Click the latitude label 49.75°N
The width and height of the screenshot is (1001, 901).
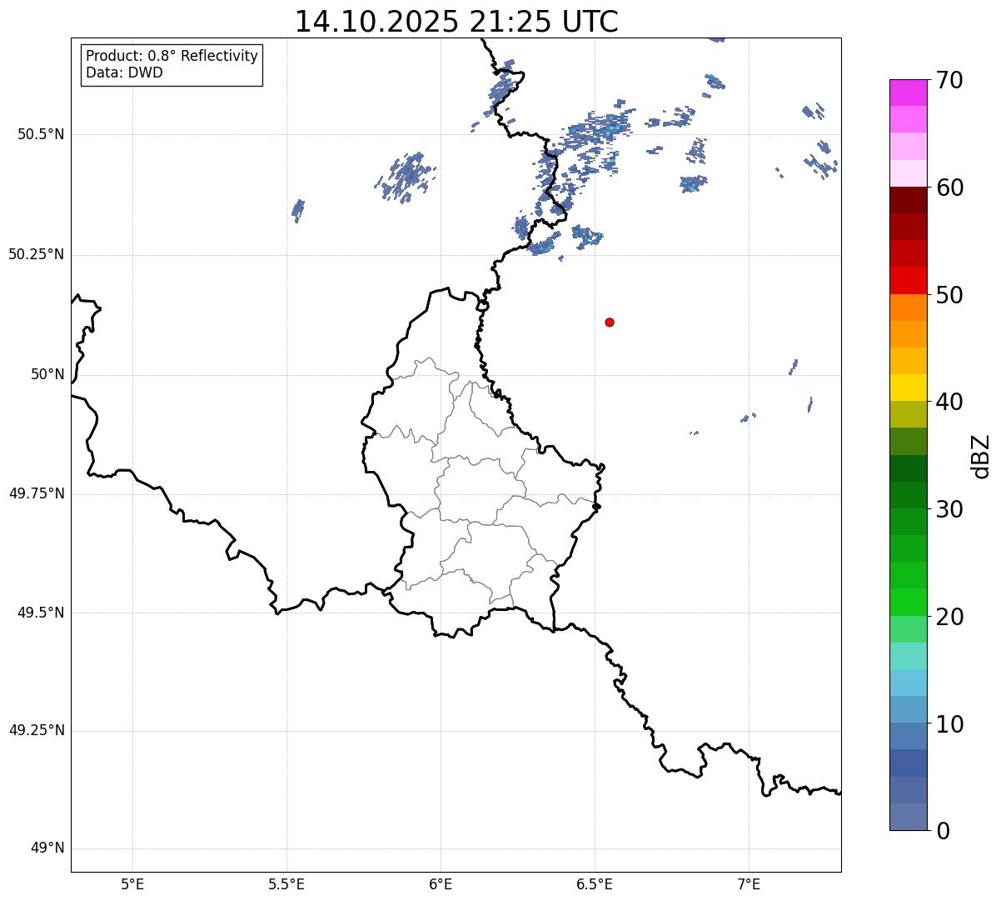tap(37, 493)
